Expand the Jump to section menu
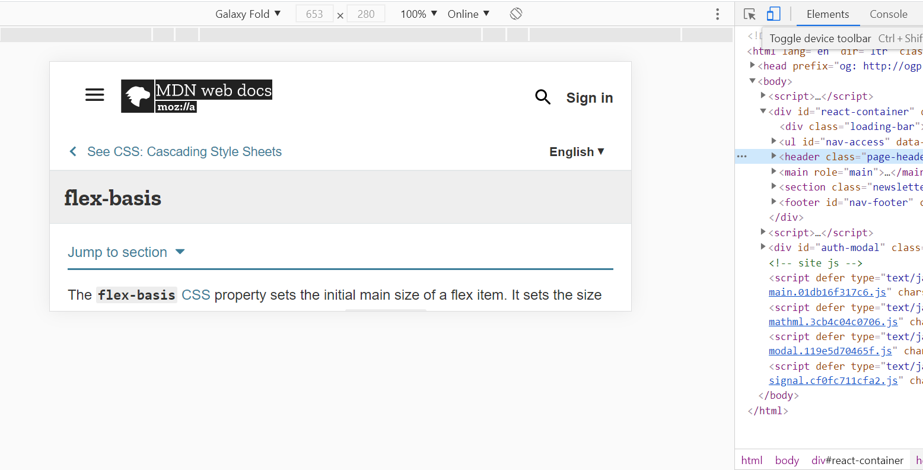This screenshot has height=470, width=923. point(126,252)
